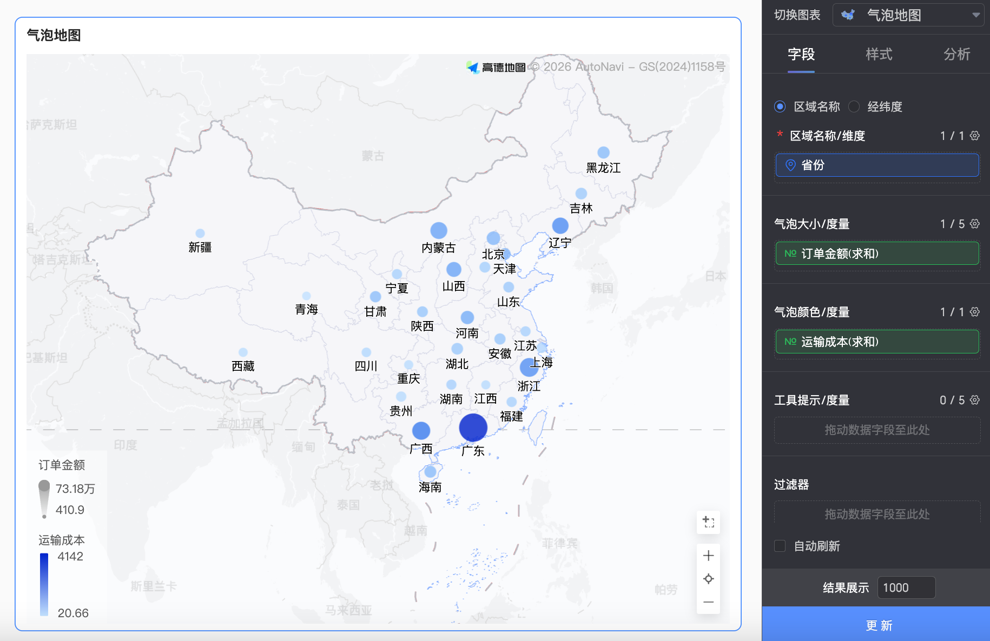Click the 工具提示/度量 field drop zone

tap(877, 430)
